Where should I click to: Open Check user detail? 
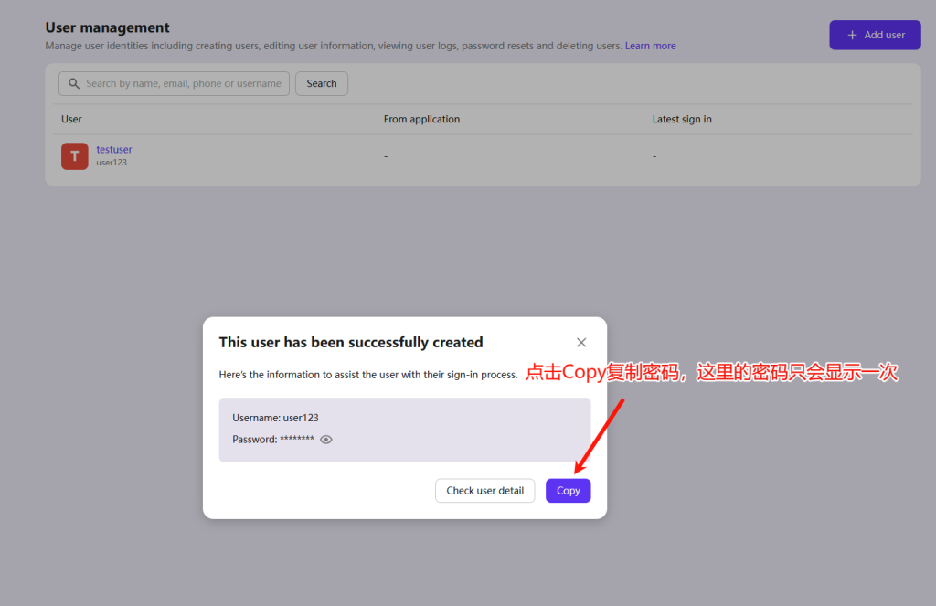[x=484, y=491]
